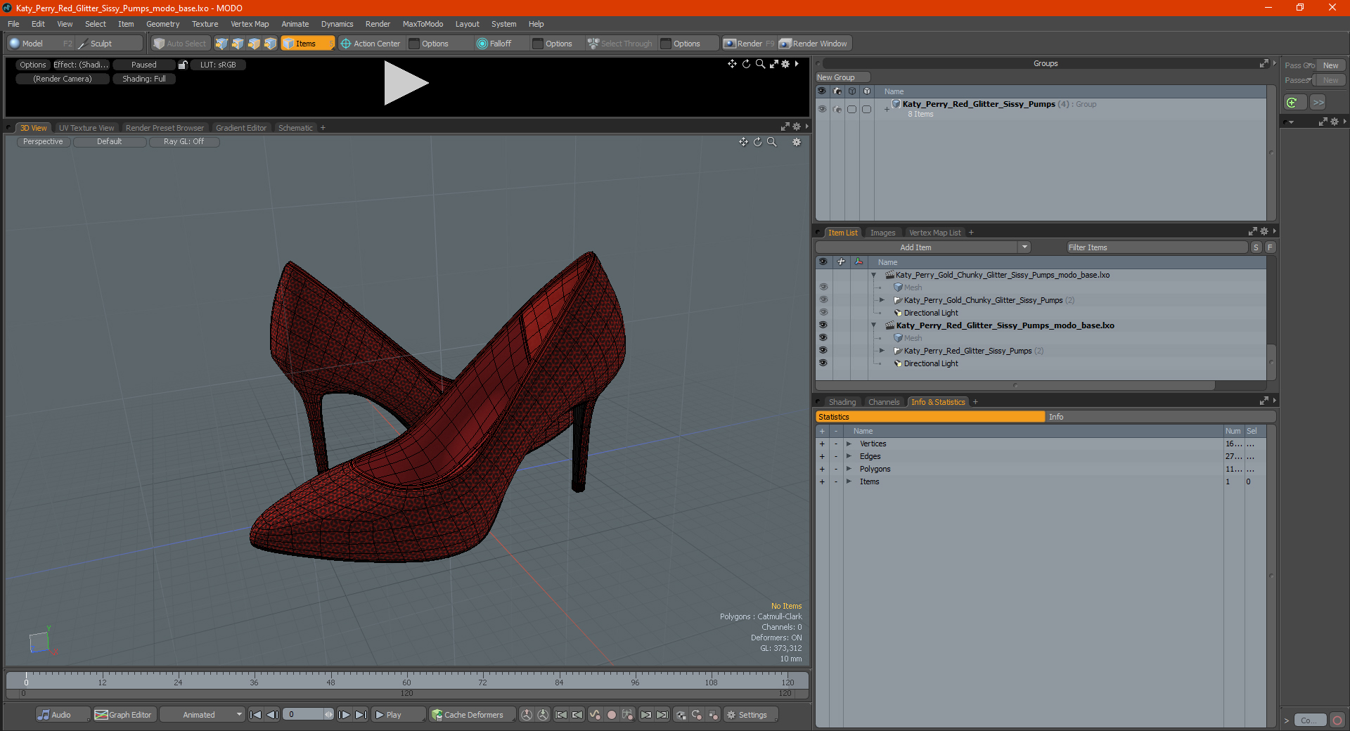Open Shading: Full dropdown
1350x731 pixels.
[x=144, y=79]
